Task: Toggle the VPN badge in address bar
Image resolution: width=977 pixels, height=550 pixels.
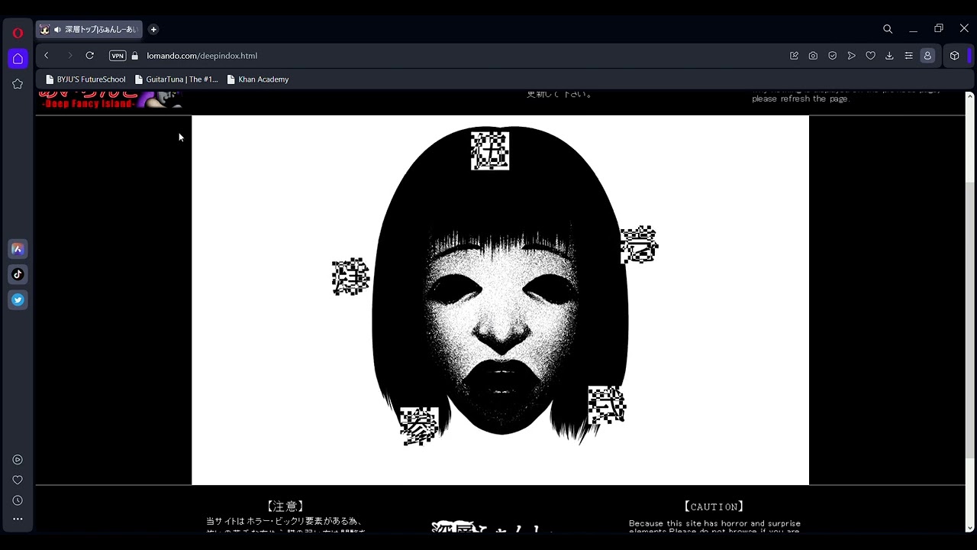Action: 118,56
